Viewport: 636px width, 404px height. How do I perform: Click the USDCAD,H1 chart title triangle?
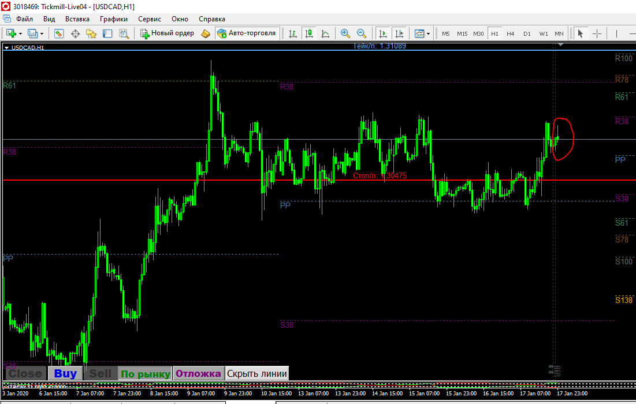6,48
